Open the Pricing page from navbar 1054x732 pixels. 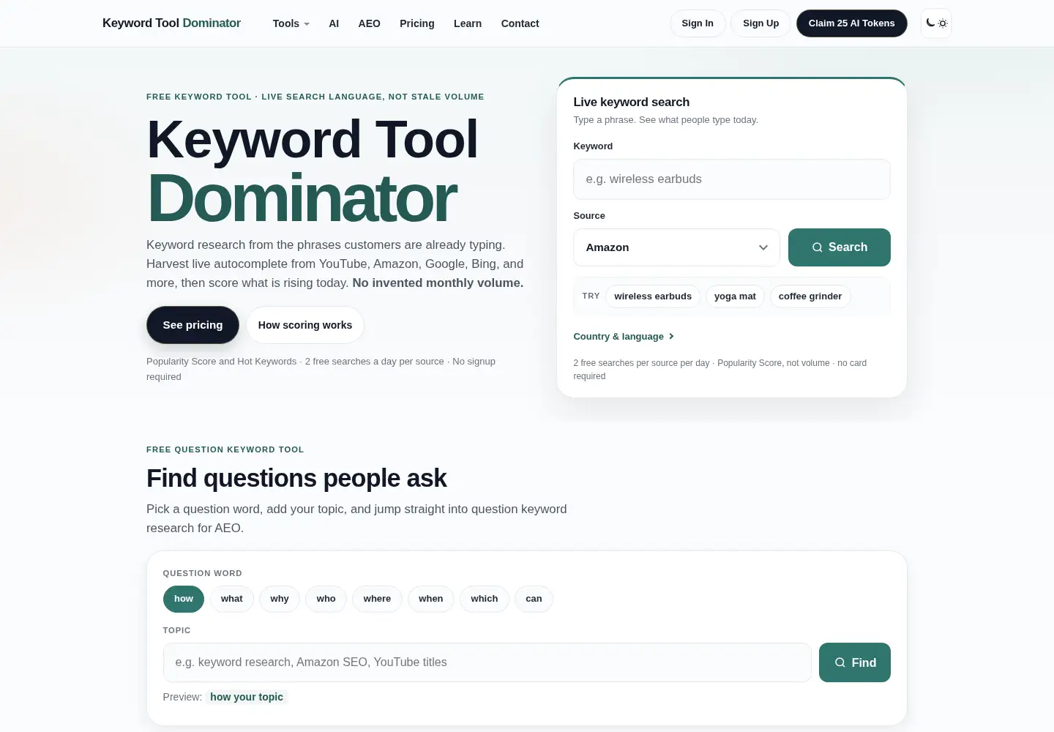coord(417,23)
